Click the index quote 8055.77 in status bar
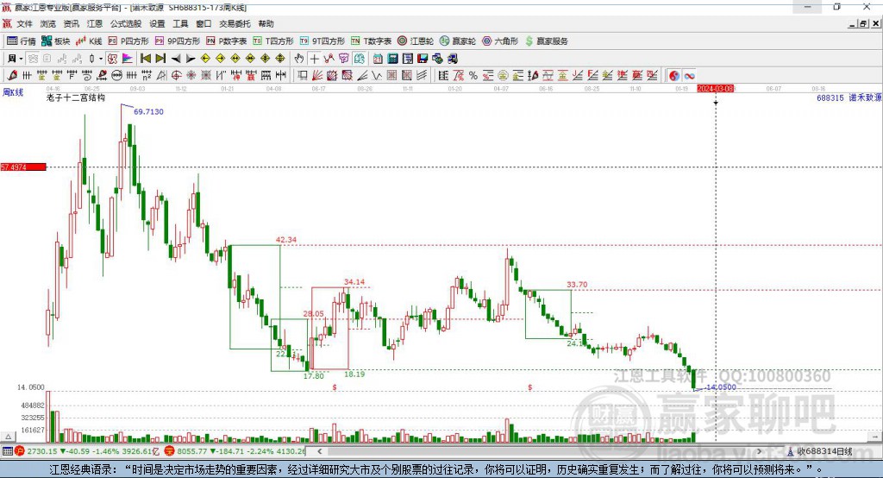This screenshot has width=883, height=478. point(192,451)
